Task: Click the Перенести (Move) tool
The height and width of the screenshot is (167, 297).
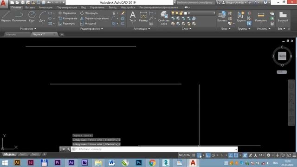Action: click(x=67, y=13)
